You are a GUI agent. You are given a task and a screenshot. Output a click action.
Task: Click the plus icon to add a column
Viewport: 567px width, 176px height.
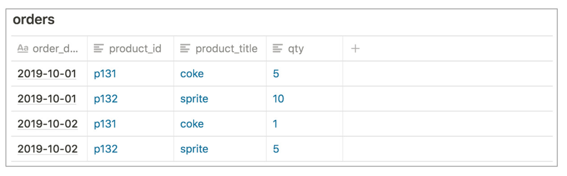[x=355, y=49]
